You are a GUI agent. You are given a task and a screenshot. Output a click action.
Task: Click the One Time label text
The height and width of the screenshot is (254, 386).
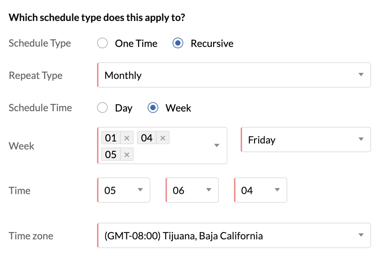(x=136, y=43)
